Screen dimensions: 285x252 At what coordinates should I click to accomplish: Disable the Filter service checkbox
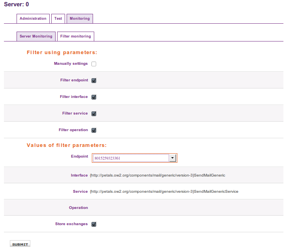point(94,114)
